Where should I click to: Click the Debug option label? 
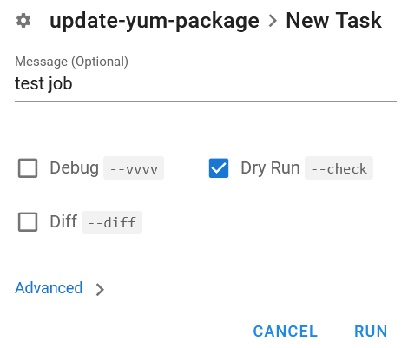75,168
